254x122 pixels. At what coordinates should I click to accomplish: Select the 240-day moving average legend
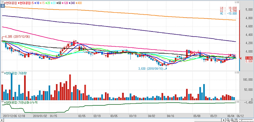72,3
